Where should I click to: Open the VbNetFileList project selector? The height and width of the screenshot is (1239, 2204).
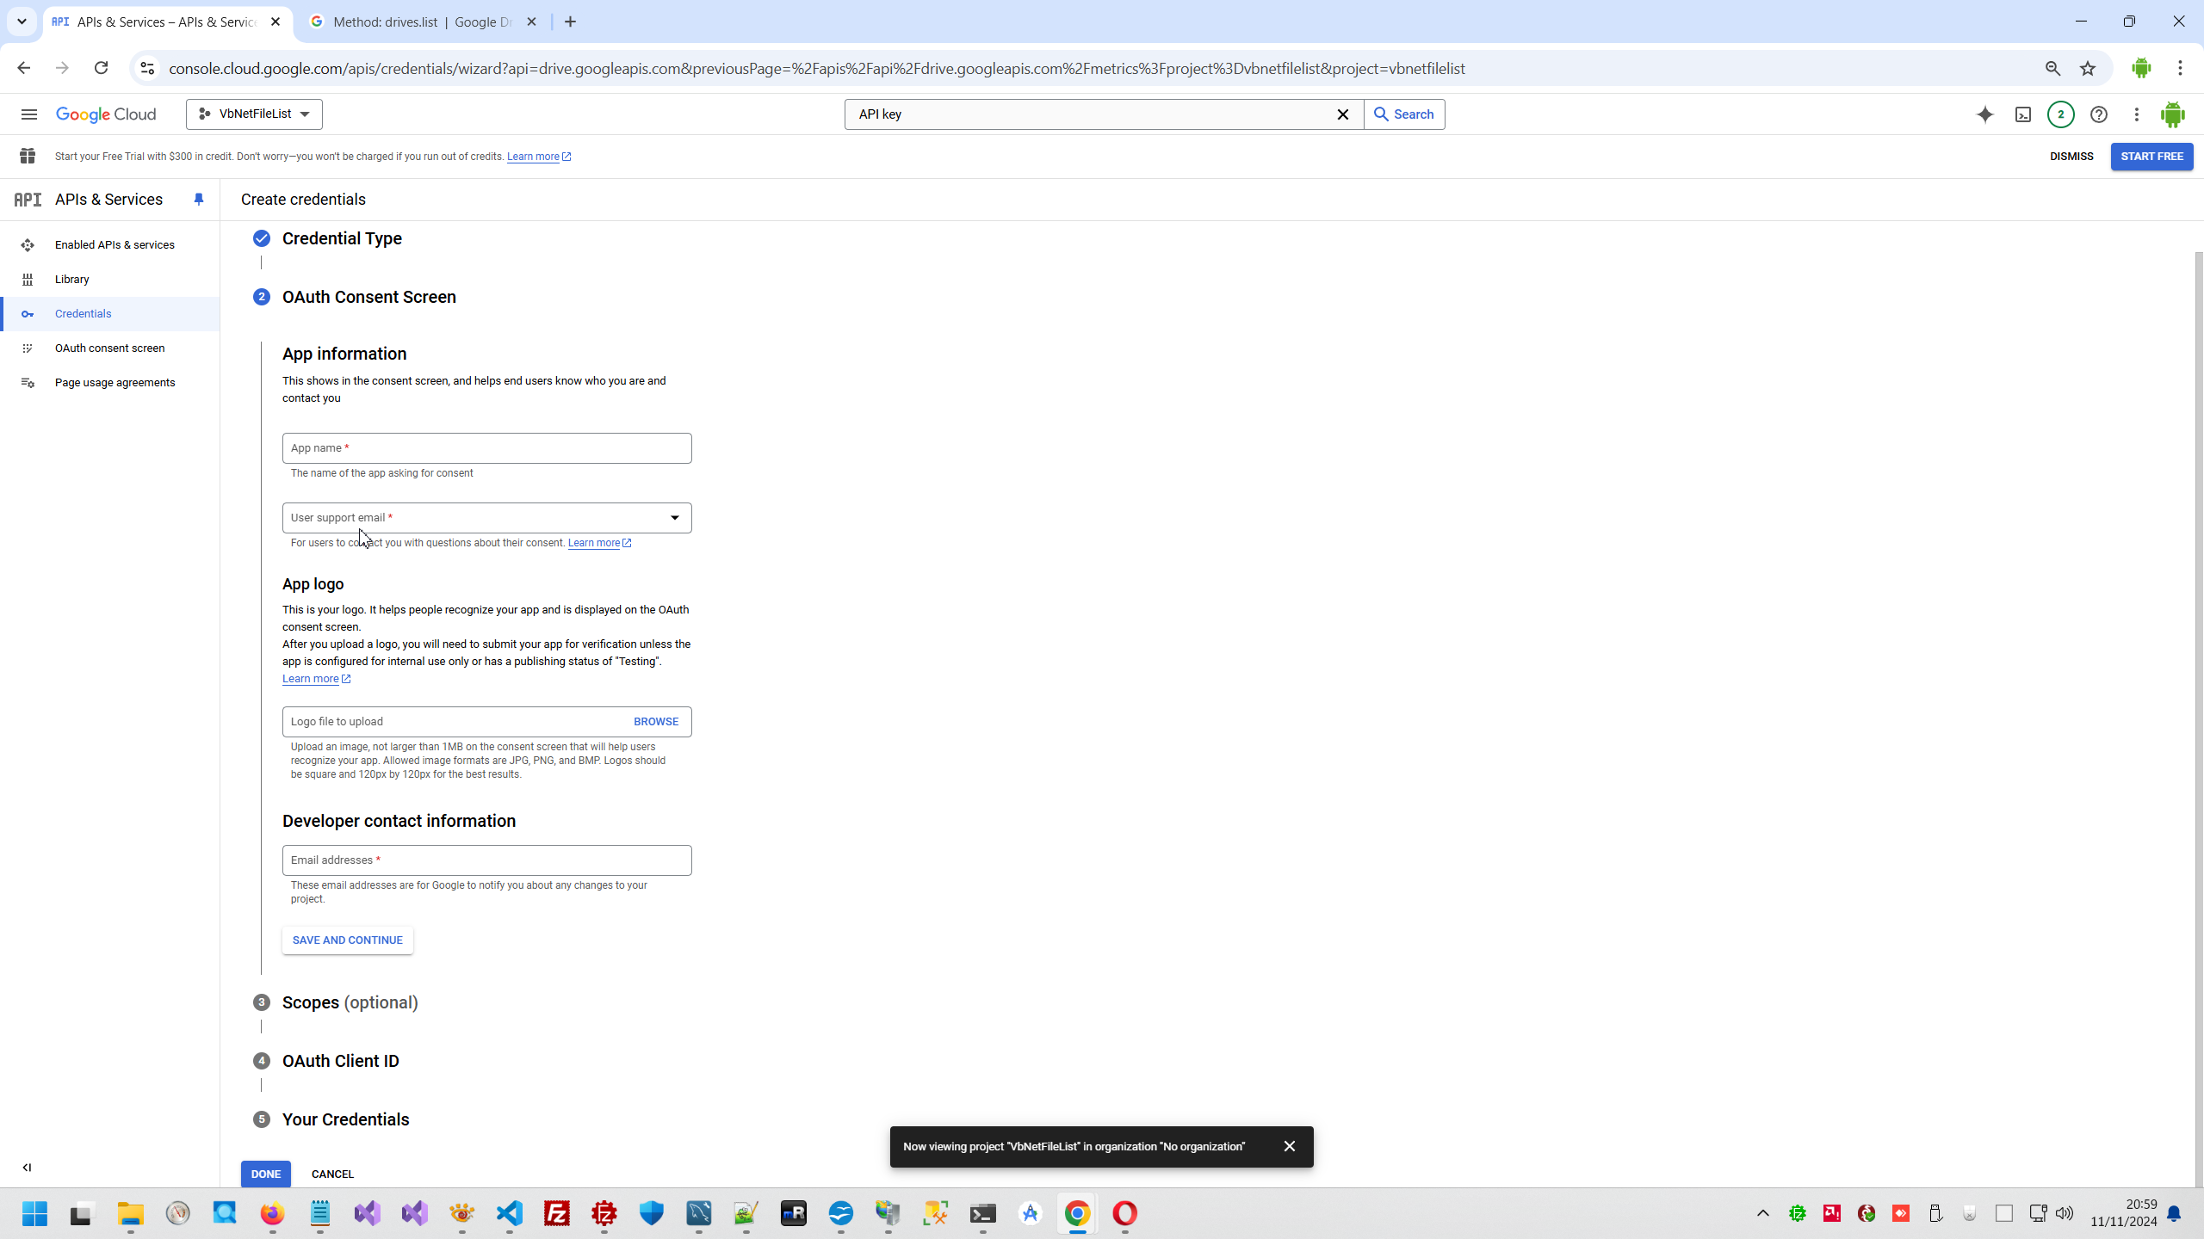pos(254,114)
